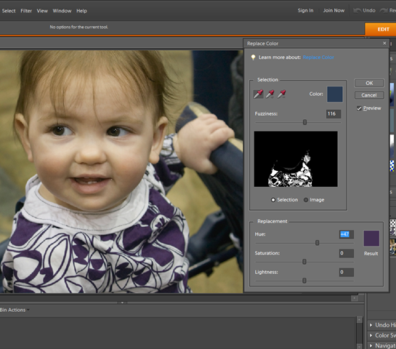
Task: Click the Hue value field
Action: tap(347, 234)
